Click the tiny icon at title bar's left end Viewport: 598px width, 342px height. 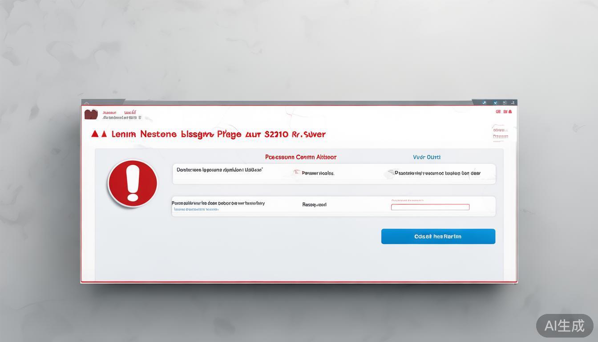tap(86, 103)
